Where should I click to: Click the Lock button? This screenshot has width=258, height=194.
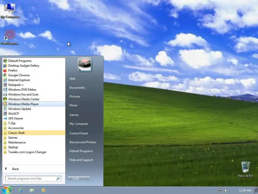pos(76,179)
